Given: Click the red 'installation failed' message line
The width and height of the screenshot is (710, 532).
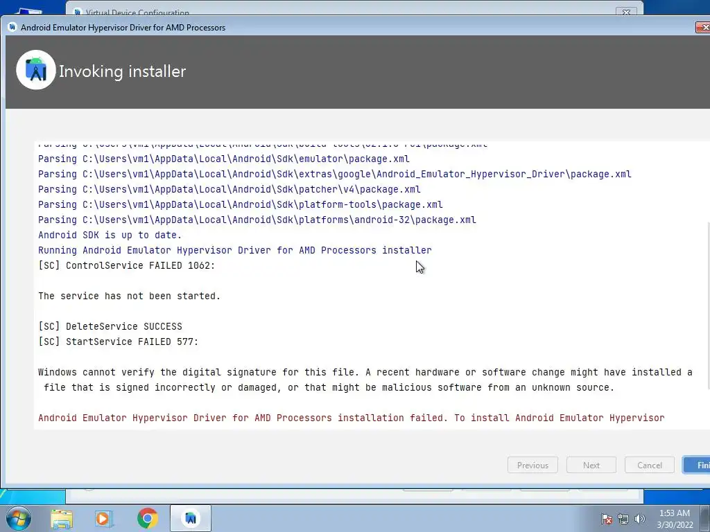Looking at the screenshot, I should coord(352,418).
